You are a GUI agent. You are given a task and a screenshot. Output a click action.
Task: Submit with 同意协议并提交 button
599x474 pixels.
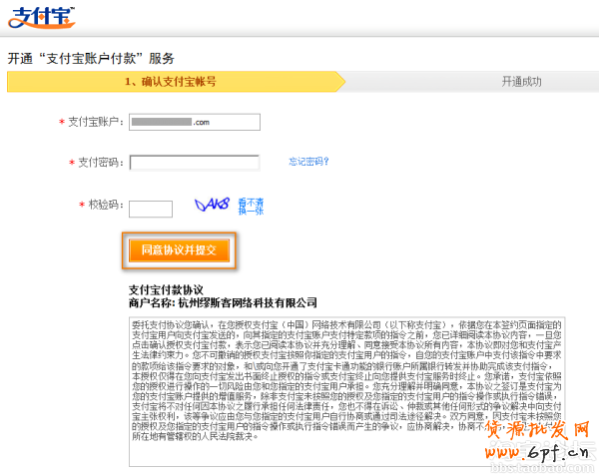[179, 250]
